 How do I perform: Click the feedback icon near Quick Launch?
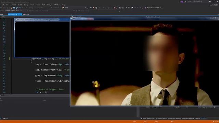(x=185, y=1)
